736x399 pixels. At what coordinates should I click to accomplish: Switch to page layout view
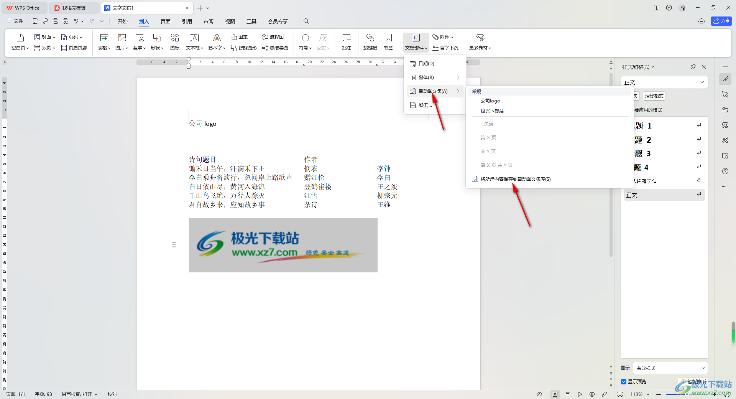555,394
